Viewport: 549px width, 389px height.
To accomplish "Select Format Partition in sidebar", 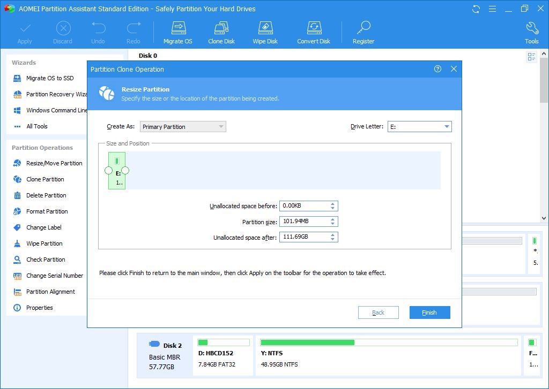I will tap(47, 211).
